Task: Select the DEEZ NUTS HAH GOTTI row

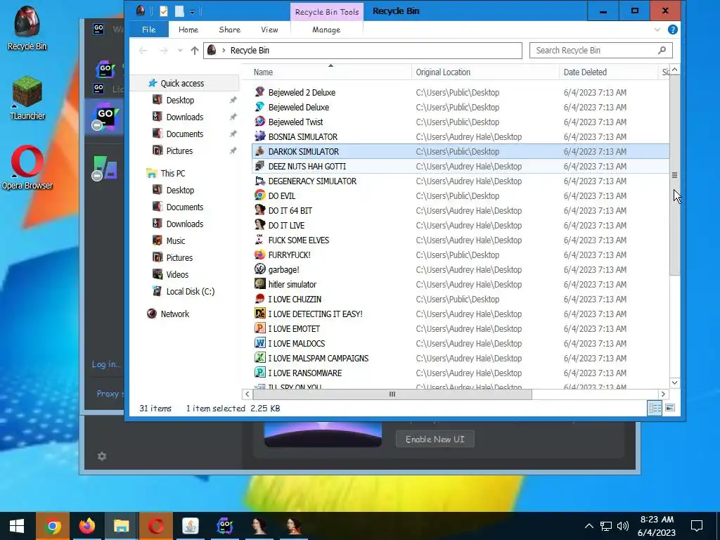Action: 461,166
